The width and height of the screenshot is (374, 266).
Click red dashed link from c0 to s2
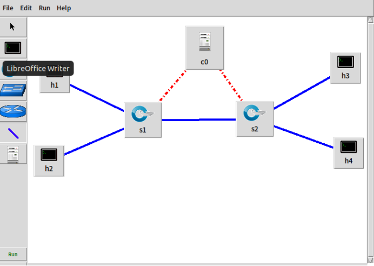tap(231, 85)
